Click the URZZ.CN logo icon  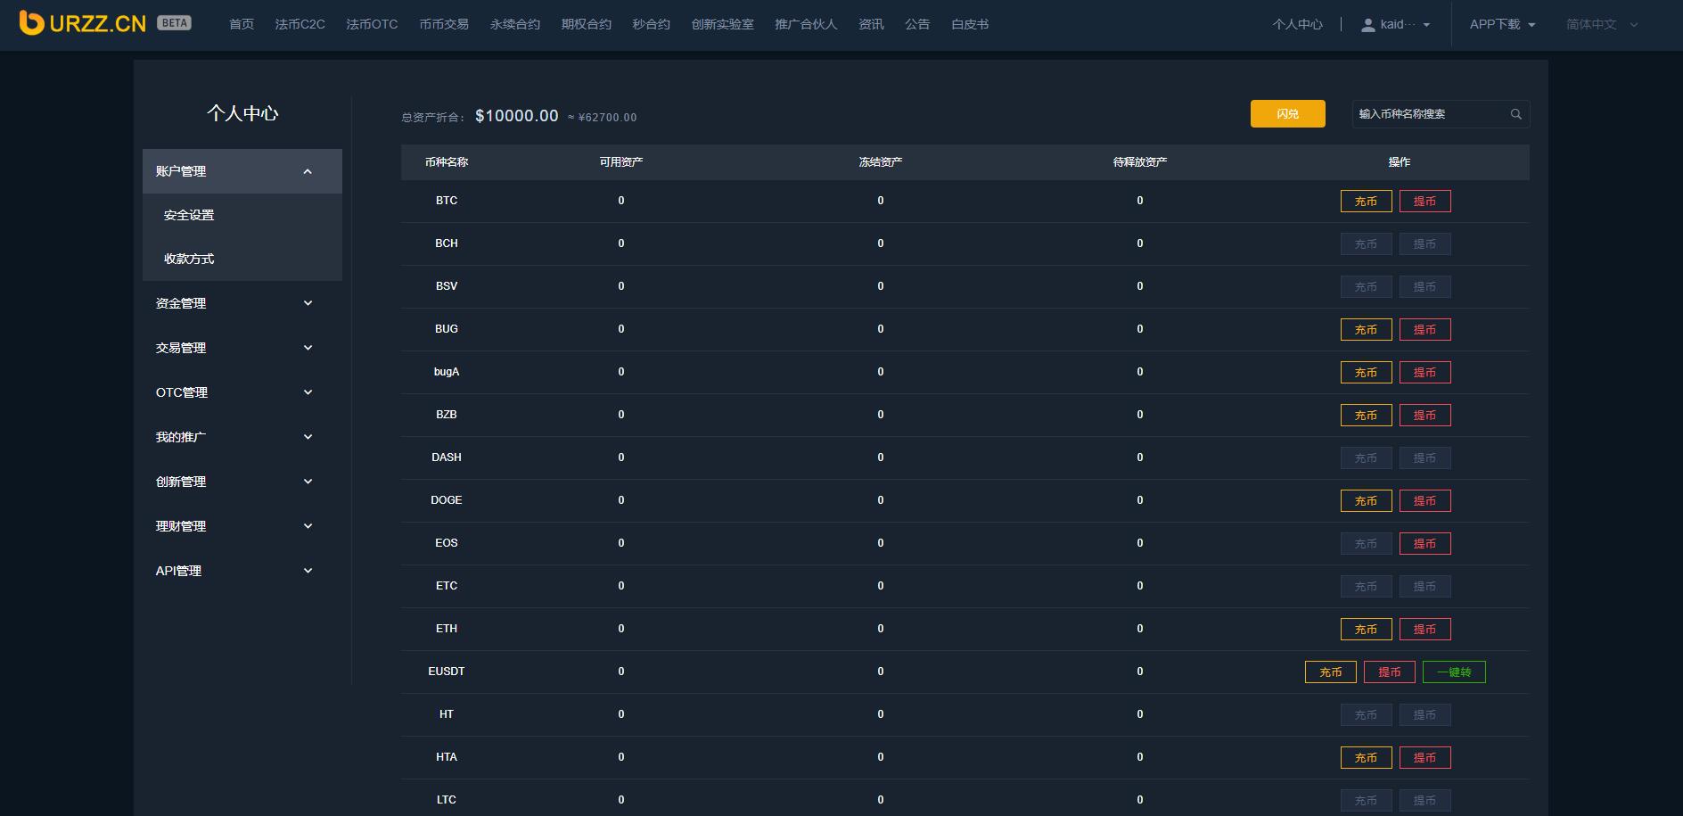pyautogui.click(x=32, y=23)
